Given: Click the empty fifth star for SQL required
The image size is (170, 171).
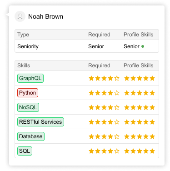Looking at the screenshot, I should [117, 151].
